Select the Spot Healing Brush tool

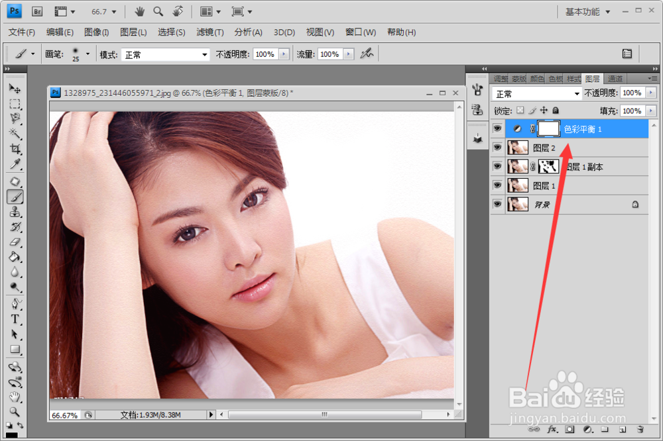[15, 181]
